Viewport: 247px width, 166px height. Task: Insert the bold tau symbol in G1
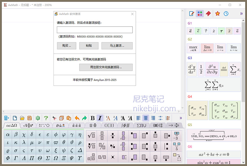tap(221, 31)
